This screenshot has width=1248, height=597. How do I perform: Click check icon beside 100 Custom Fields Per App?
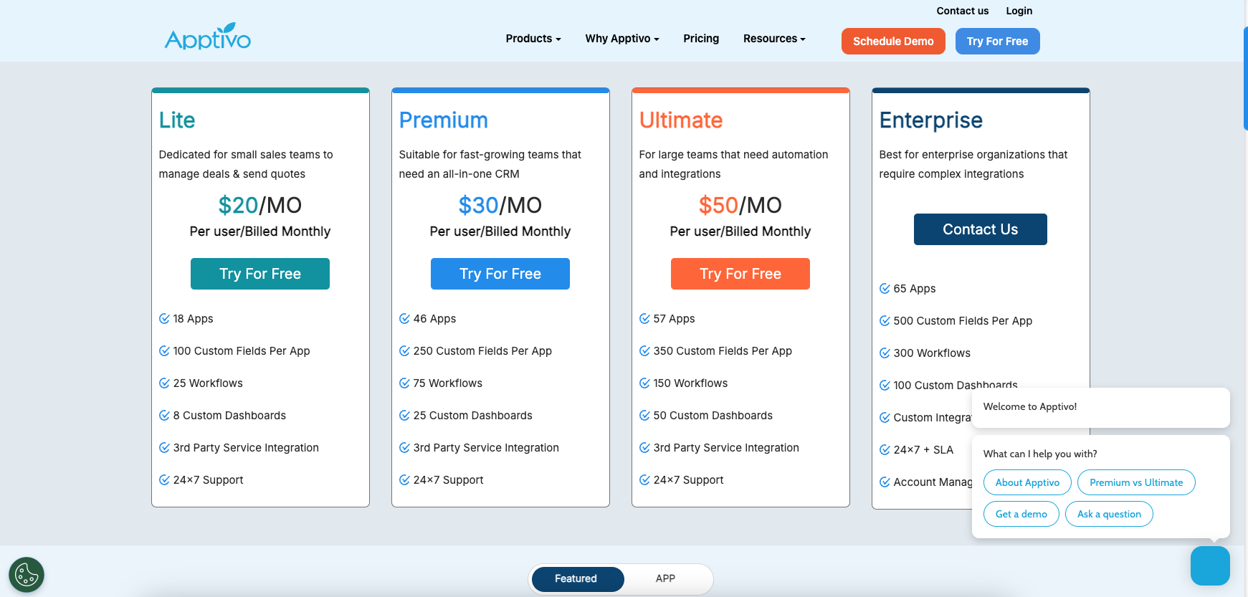(x=164, y=351)
